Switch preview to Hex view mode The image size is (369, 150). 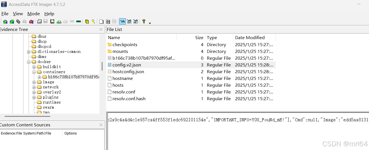pos(136,21)
